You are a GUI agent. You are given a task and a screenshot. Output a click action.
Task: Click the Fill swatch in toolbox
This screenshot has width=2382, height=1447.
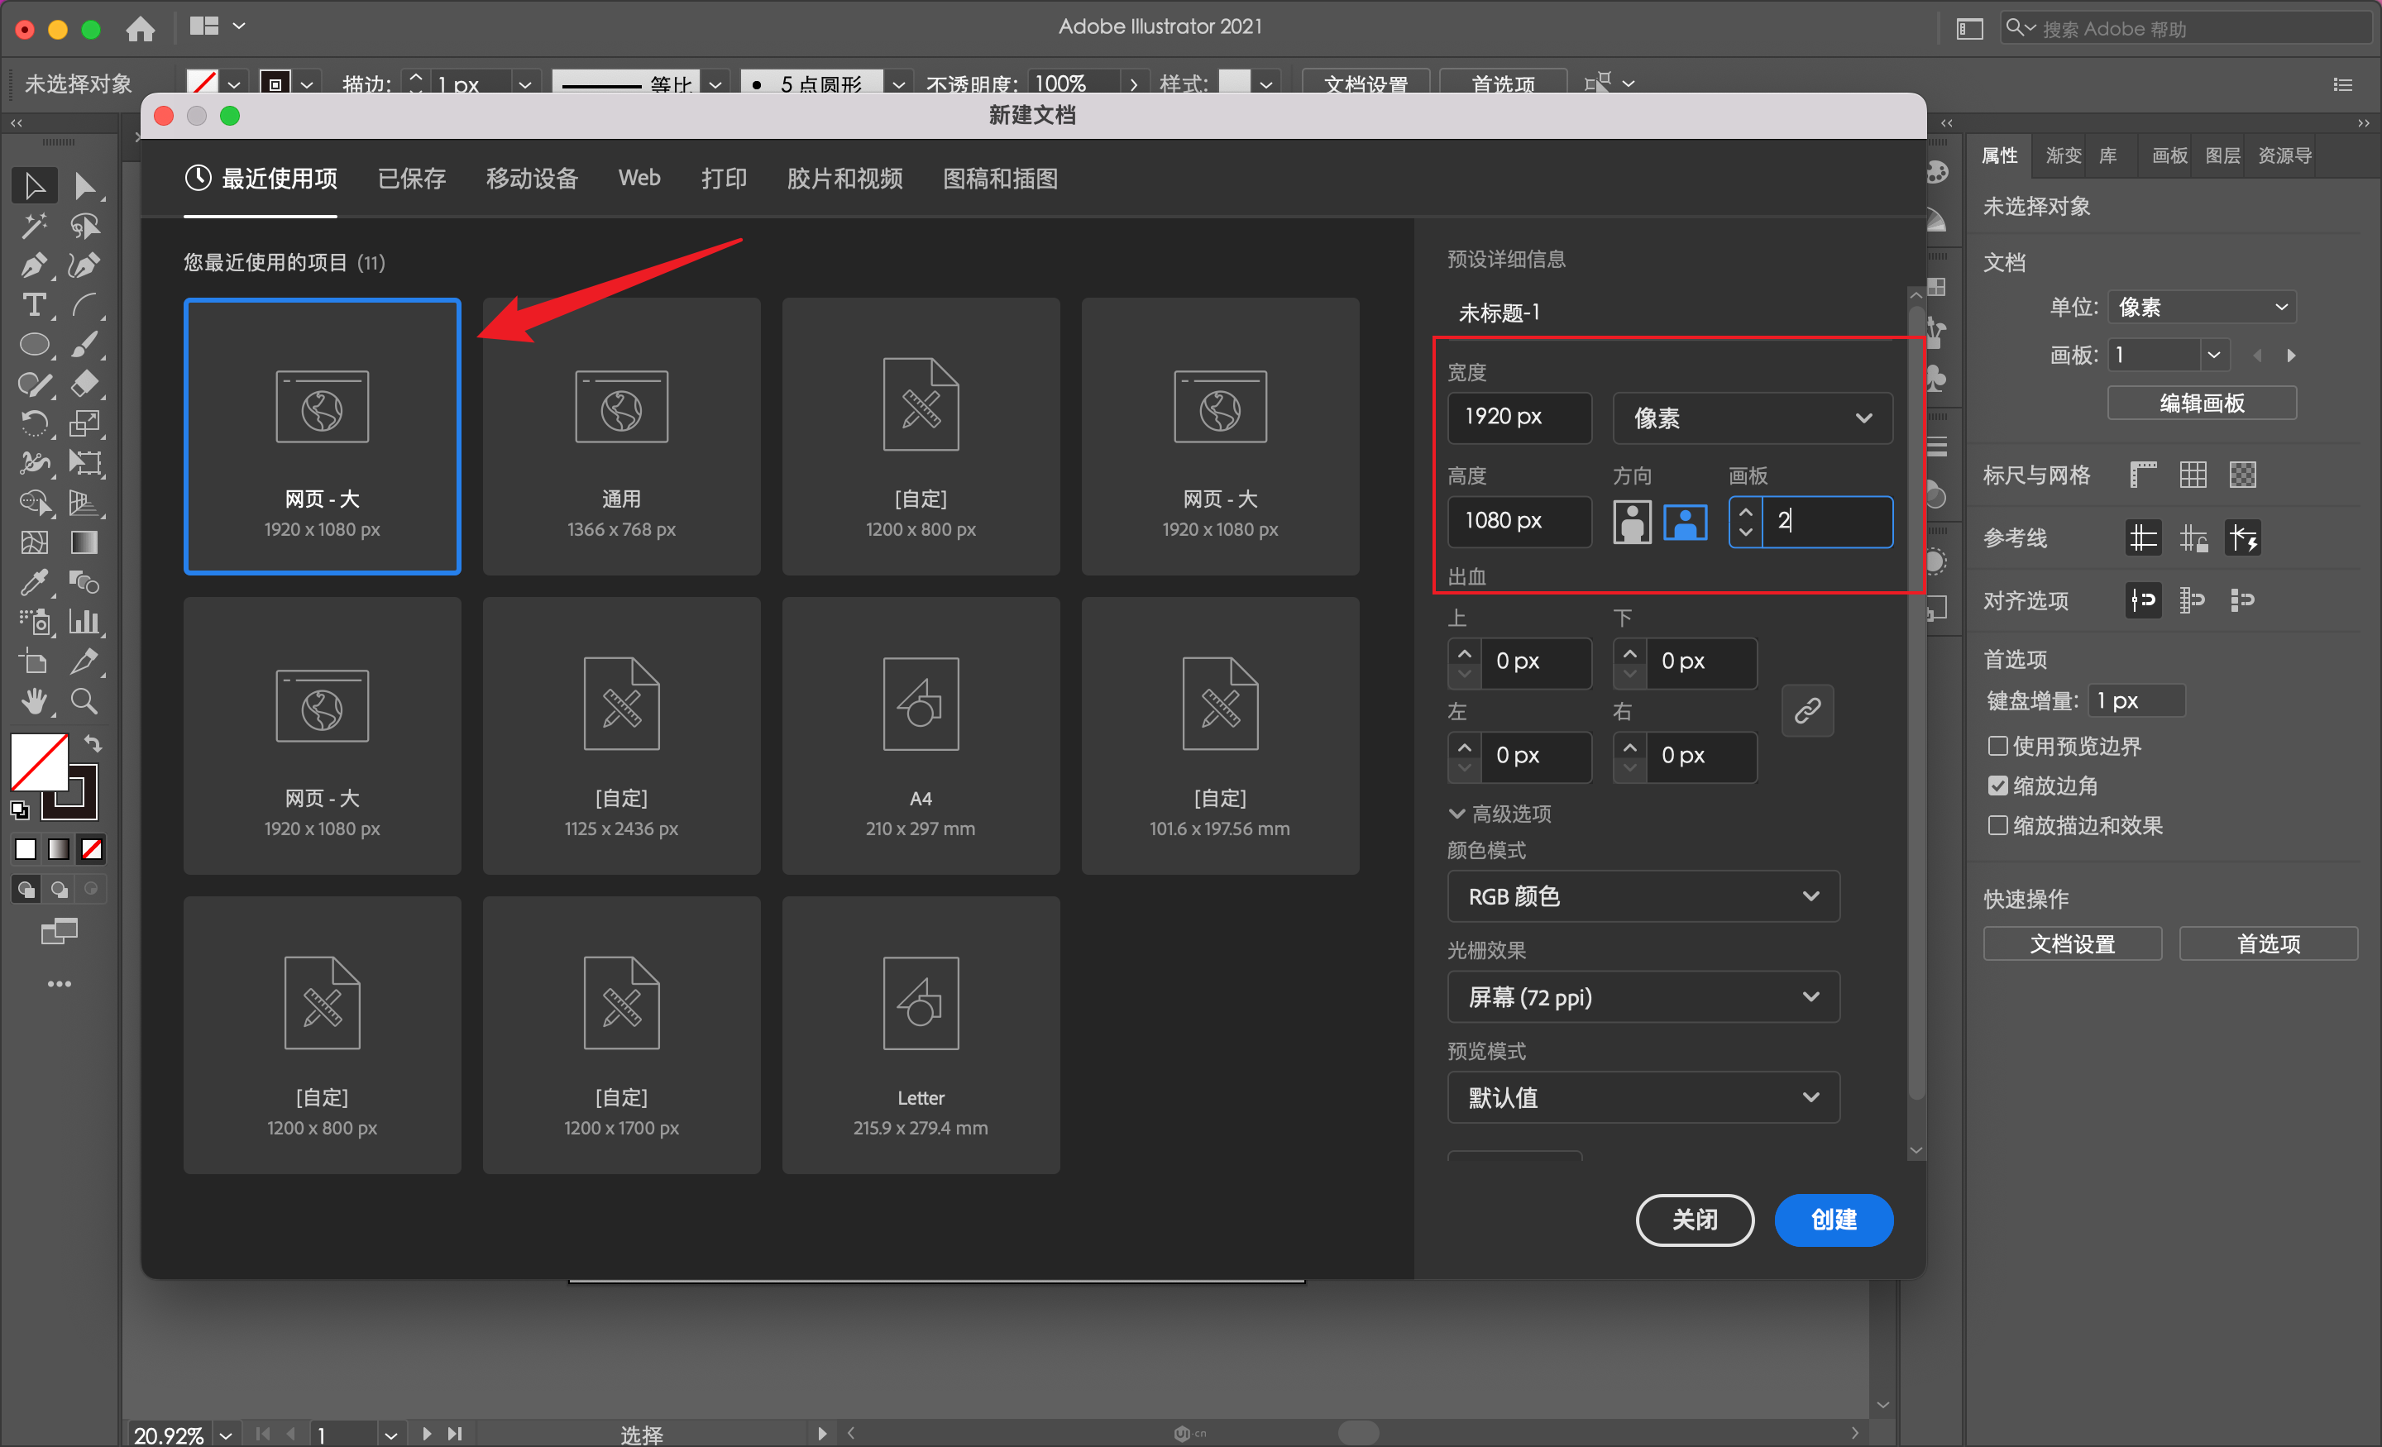point(39,762)
